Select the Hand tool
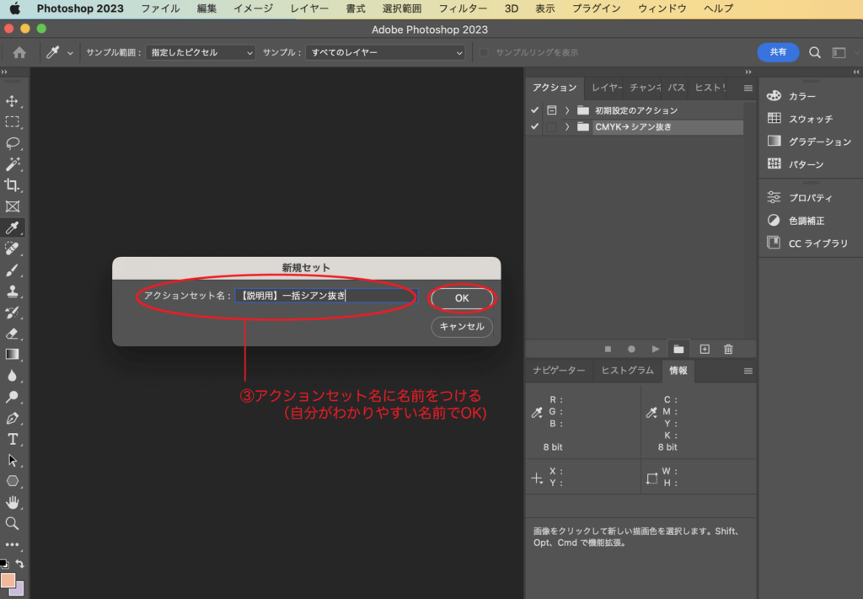This screenshot has width=863, height=599. tap(12, 502)
